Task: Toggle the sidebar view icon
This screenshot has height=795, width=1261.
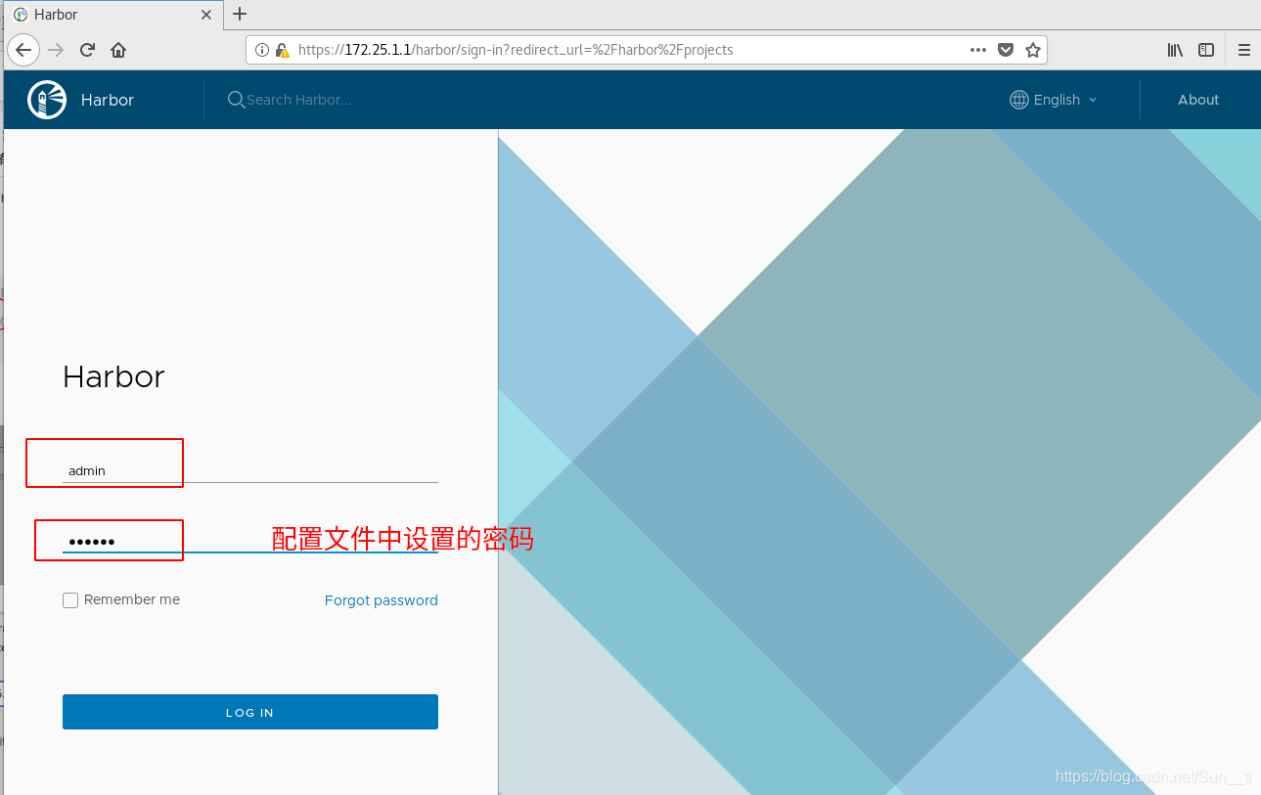Action: 1206,50
